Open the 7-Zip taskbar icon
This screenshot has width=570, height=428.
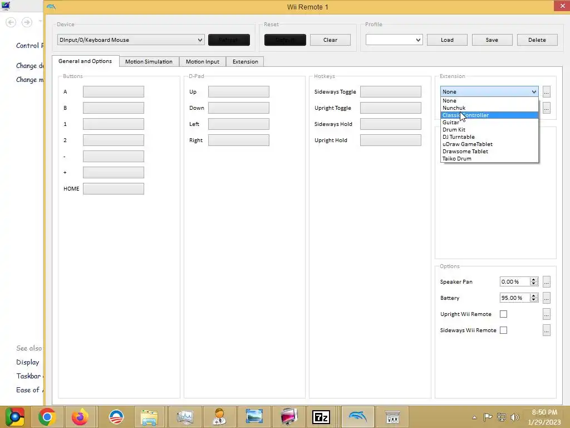click(321, 417)
